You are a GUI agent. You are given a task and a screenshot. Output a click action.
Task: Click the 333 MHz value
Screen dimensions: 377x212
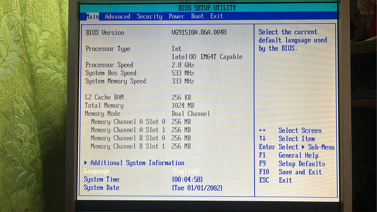click(x=183, y=81)
